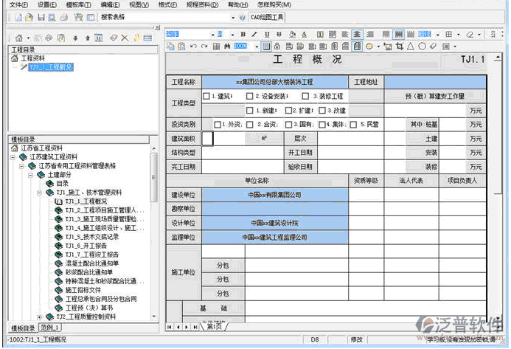Click the first 分包 button
The width and height of the screenshot is (511, 349).
[x=222, y=266]
